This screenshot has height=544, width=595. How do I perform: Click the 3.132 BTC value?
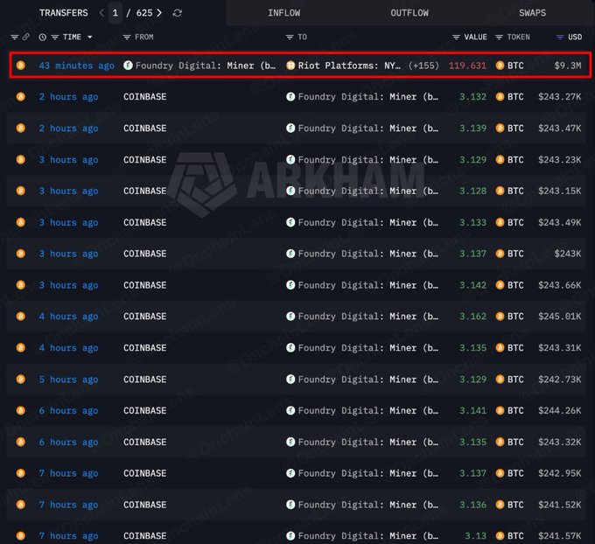[x=472, y=97]
